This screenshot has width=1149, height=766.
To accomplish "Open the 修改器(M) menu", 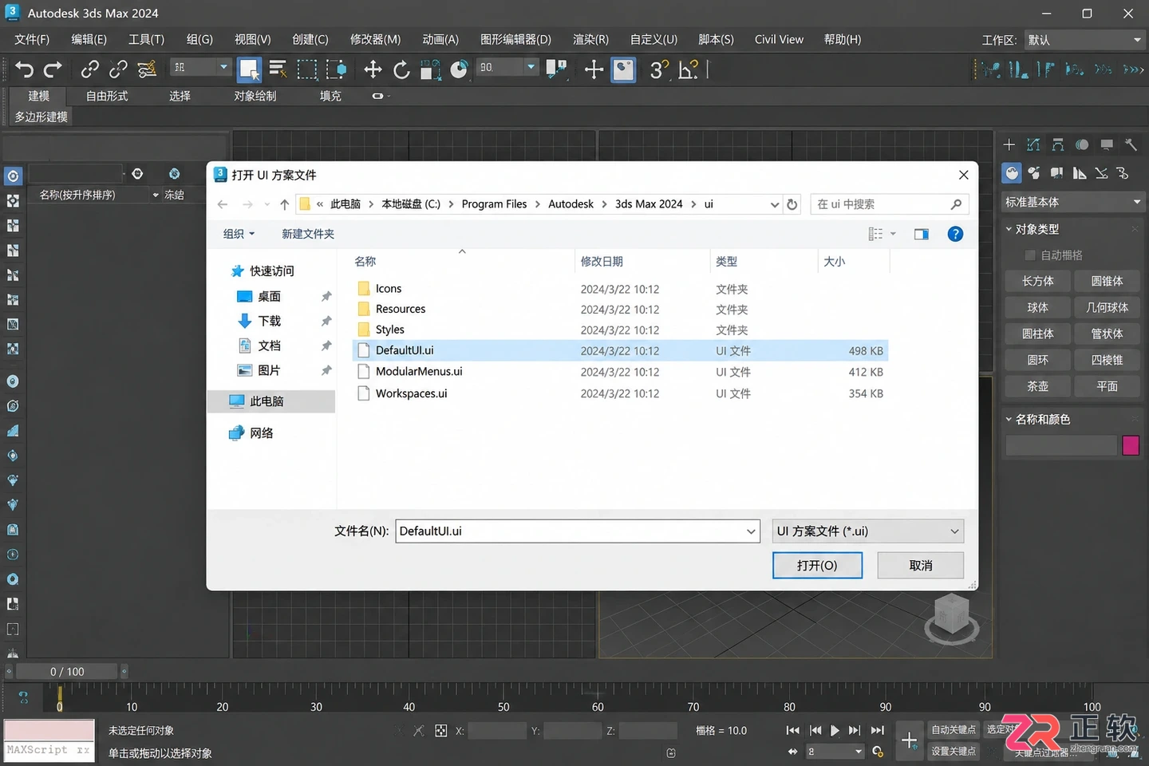I will 375,39.
